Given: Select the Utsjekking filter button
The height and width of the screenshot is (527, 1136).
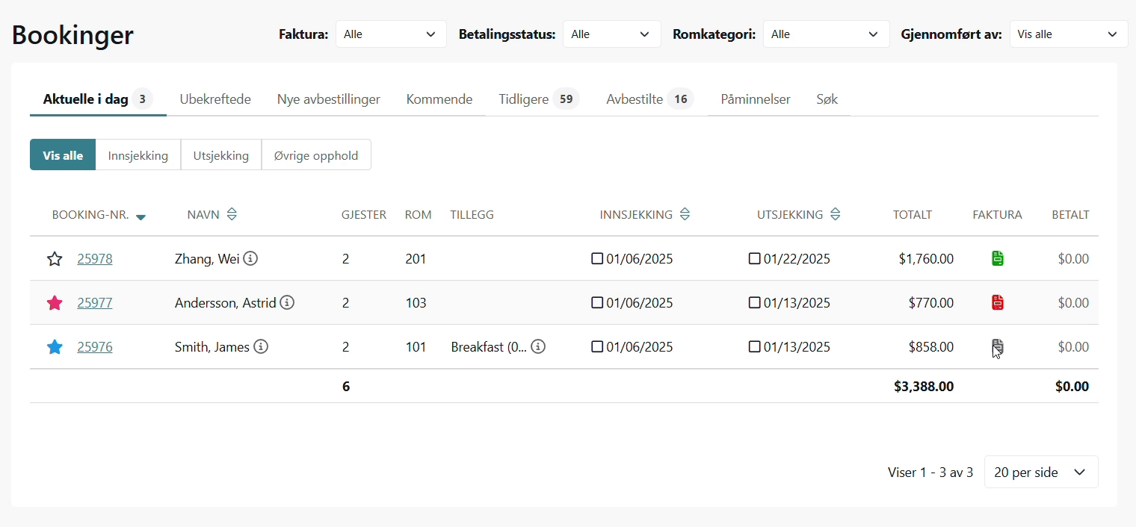Looking at the screenshot, I should point(220,155).
